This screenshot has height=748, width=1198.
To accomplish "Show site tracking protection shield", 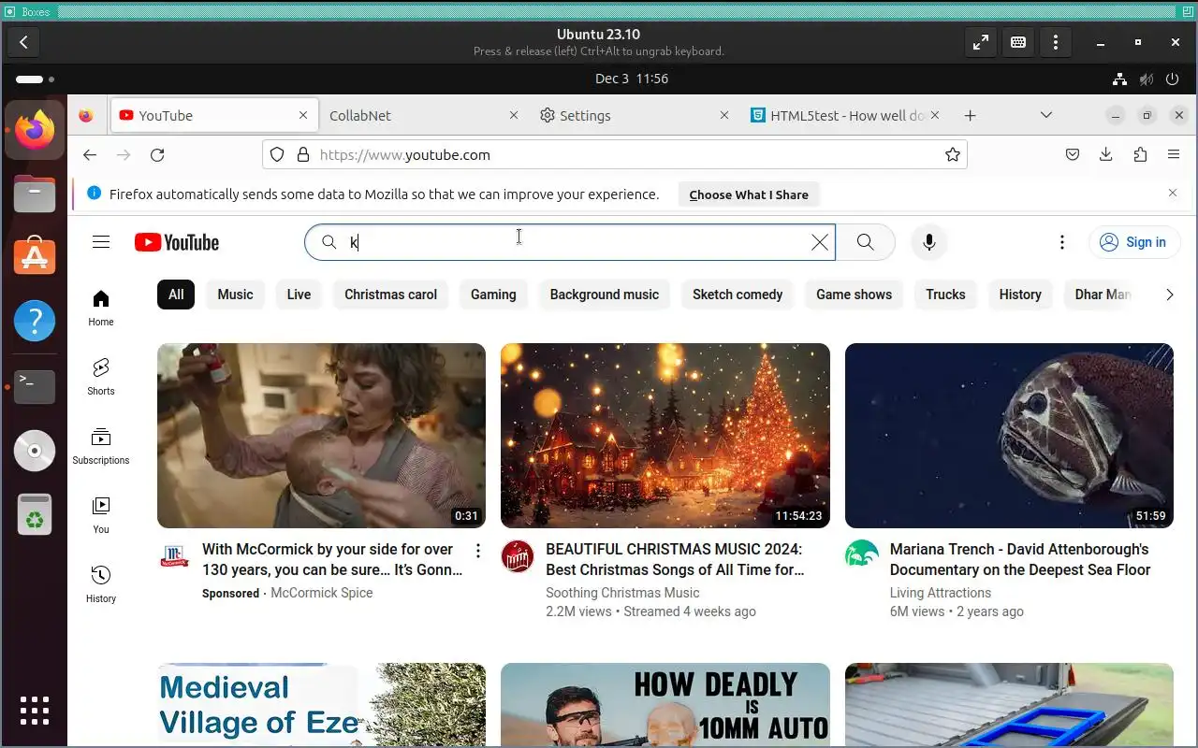I will 277,155.
